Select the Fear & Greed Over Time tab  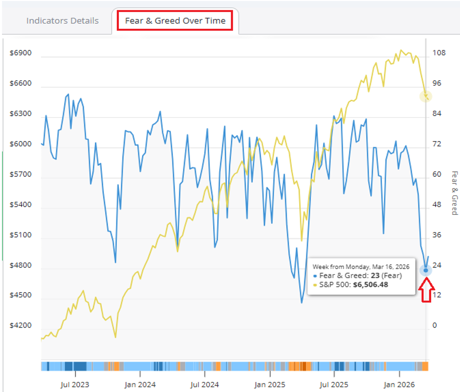(x=175, y=21)
